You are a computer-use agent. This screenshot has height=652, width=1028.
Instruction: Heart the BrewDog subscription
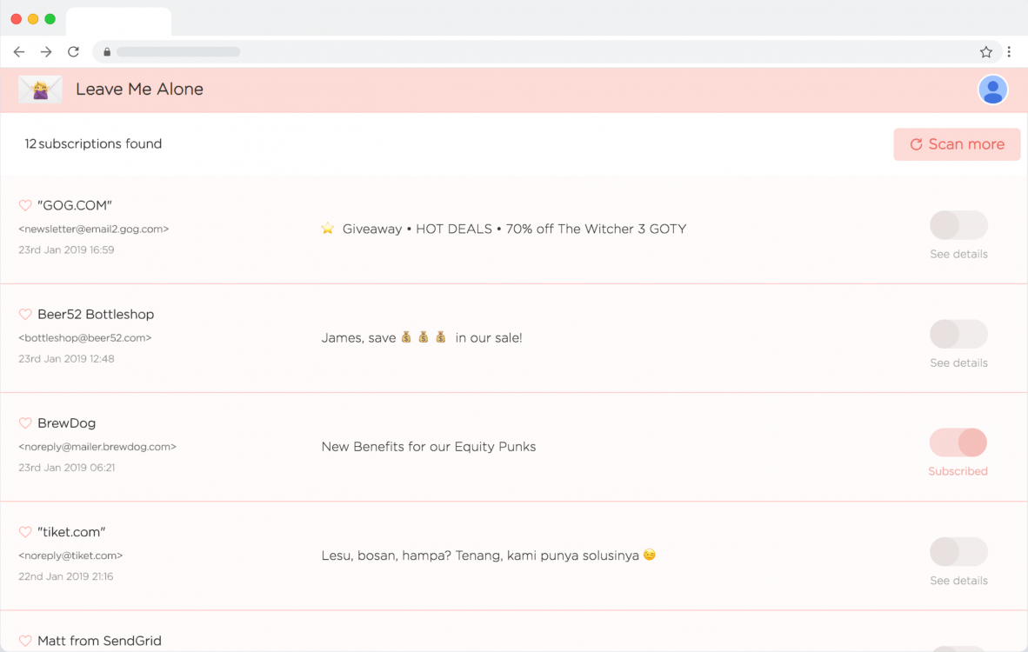(x=25, y=423)
